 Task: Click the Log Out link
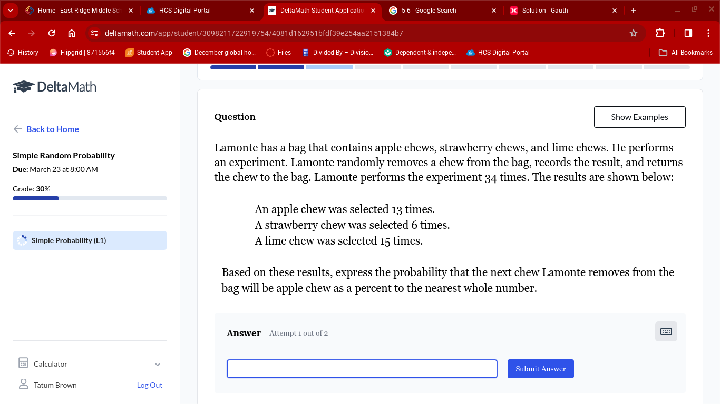coord(150,385)
